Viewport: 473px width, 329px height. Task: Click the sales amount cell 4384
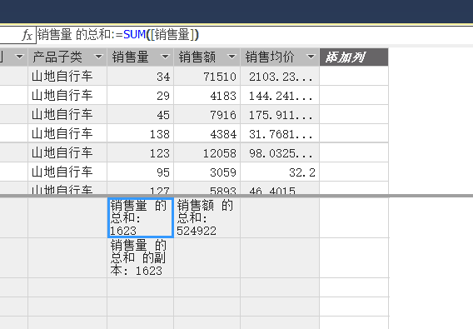click(x=207, y=133)
